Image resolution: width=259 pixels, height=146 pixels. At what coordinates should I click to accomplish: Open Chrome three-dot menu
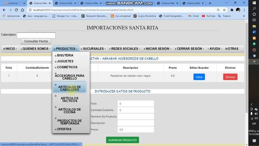tap(244, 10)
